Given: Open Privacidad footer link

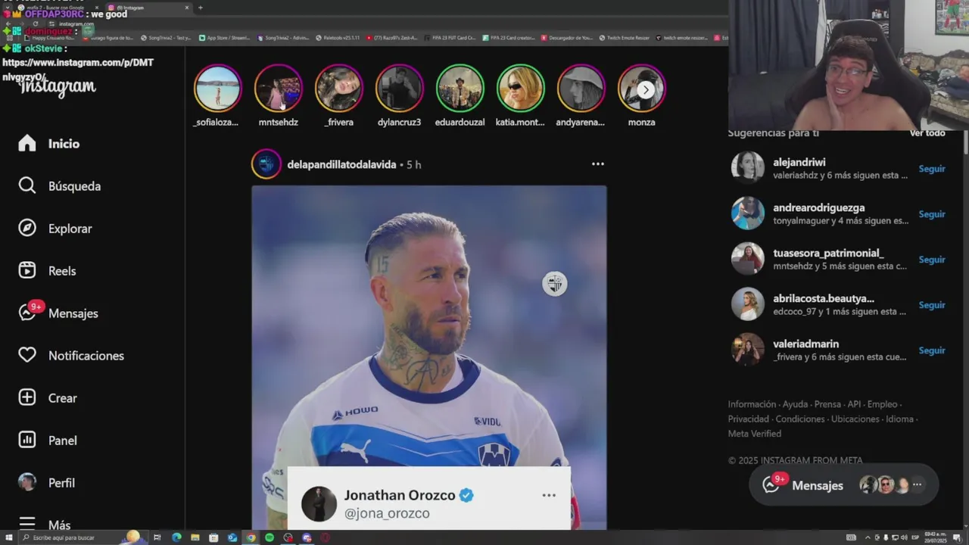Looking at the screenshot, I should click(748, 419).
